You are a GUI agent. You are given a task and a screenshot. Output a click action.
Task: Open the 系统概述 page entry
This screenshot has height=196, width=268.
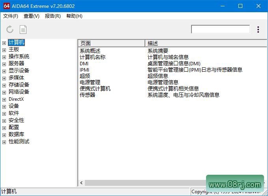[90, 51]
